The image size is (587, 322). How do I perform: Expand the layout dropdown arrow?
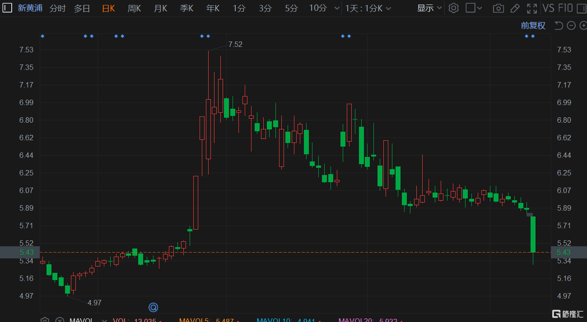coord(480,8)
